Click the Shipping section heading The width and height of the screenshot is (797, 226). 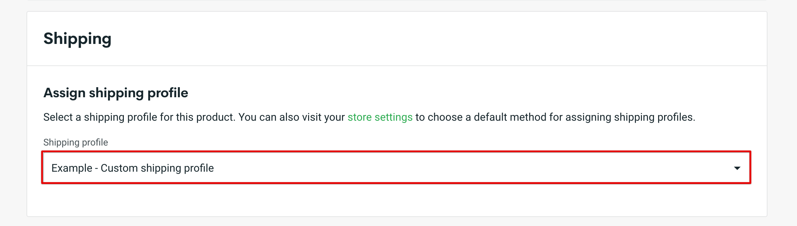[78, 38]
